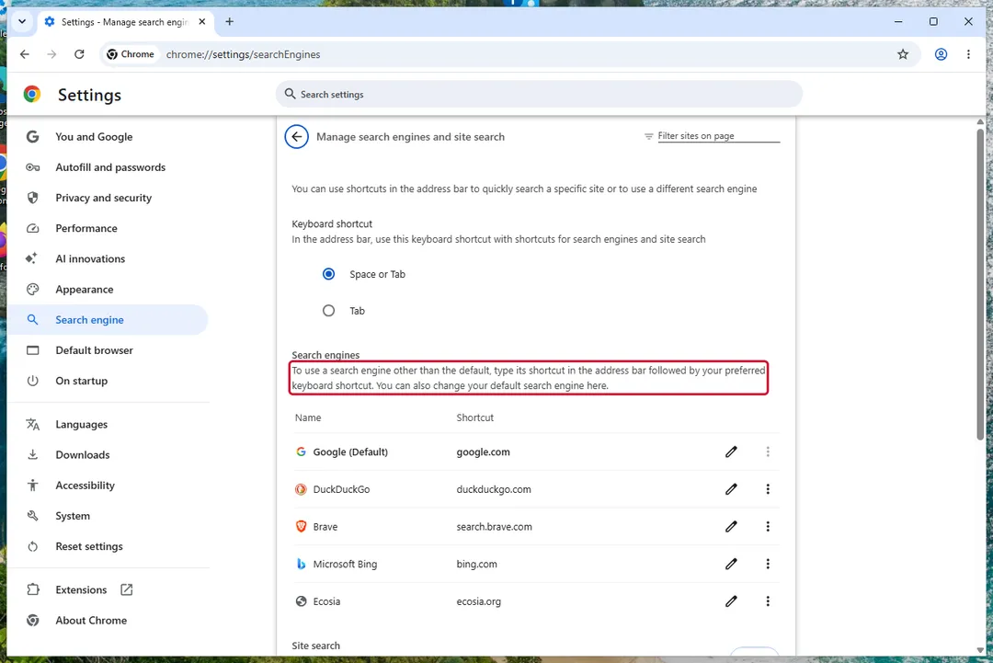Open Default browser settings
The height and width of the screenshot is (663, 993).
click(108, 350)
